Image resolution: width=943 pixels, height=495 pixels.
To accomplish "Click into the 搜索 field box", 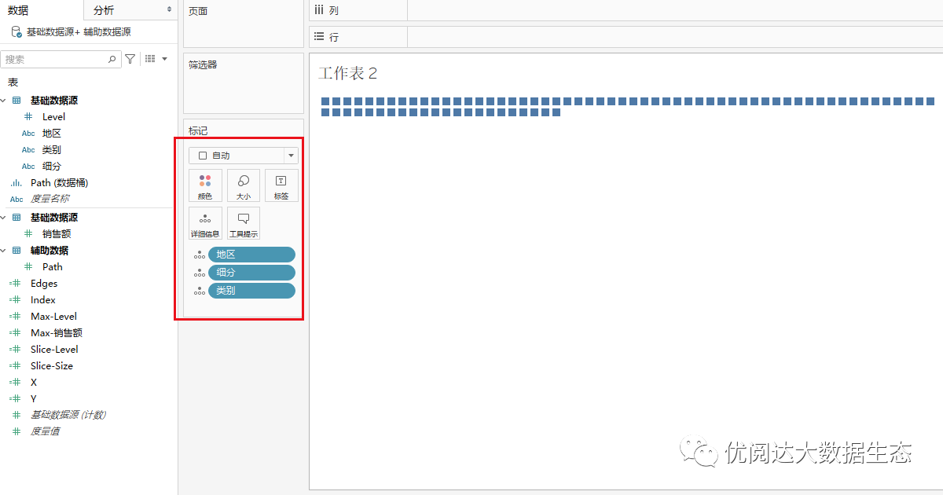I will pyautogui.click(x=61, y=59).
